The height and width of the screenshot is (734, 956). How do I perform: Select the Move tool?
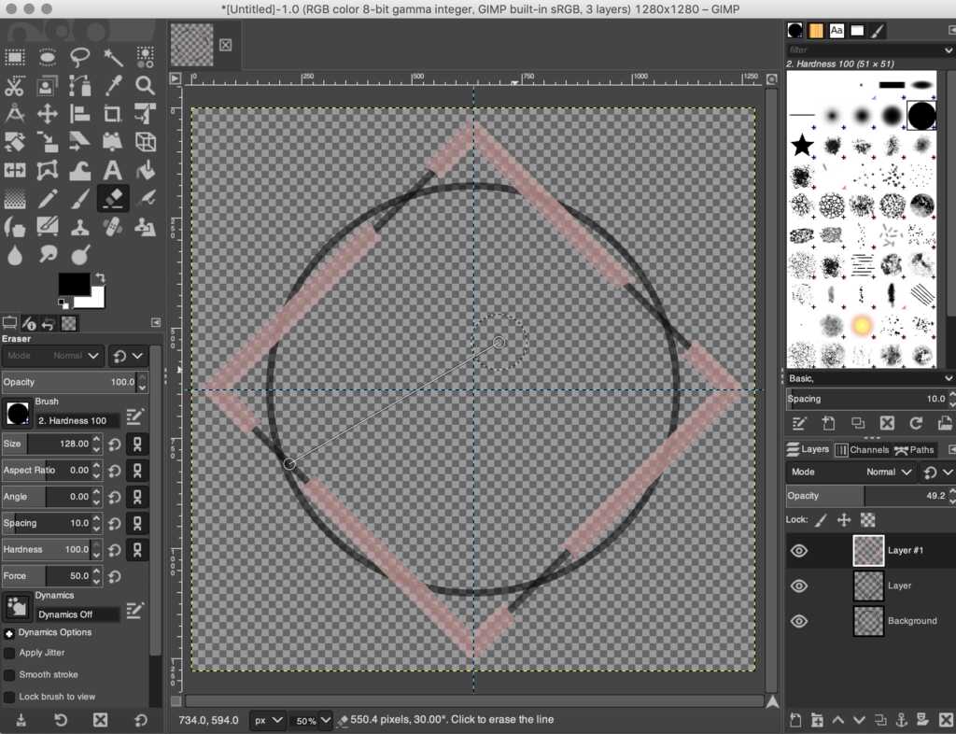[48, 113]
